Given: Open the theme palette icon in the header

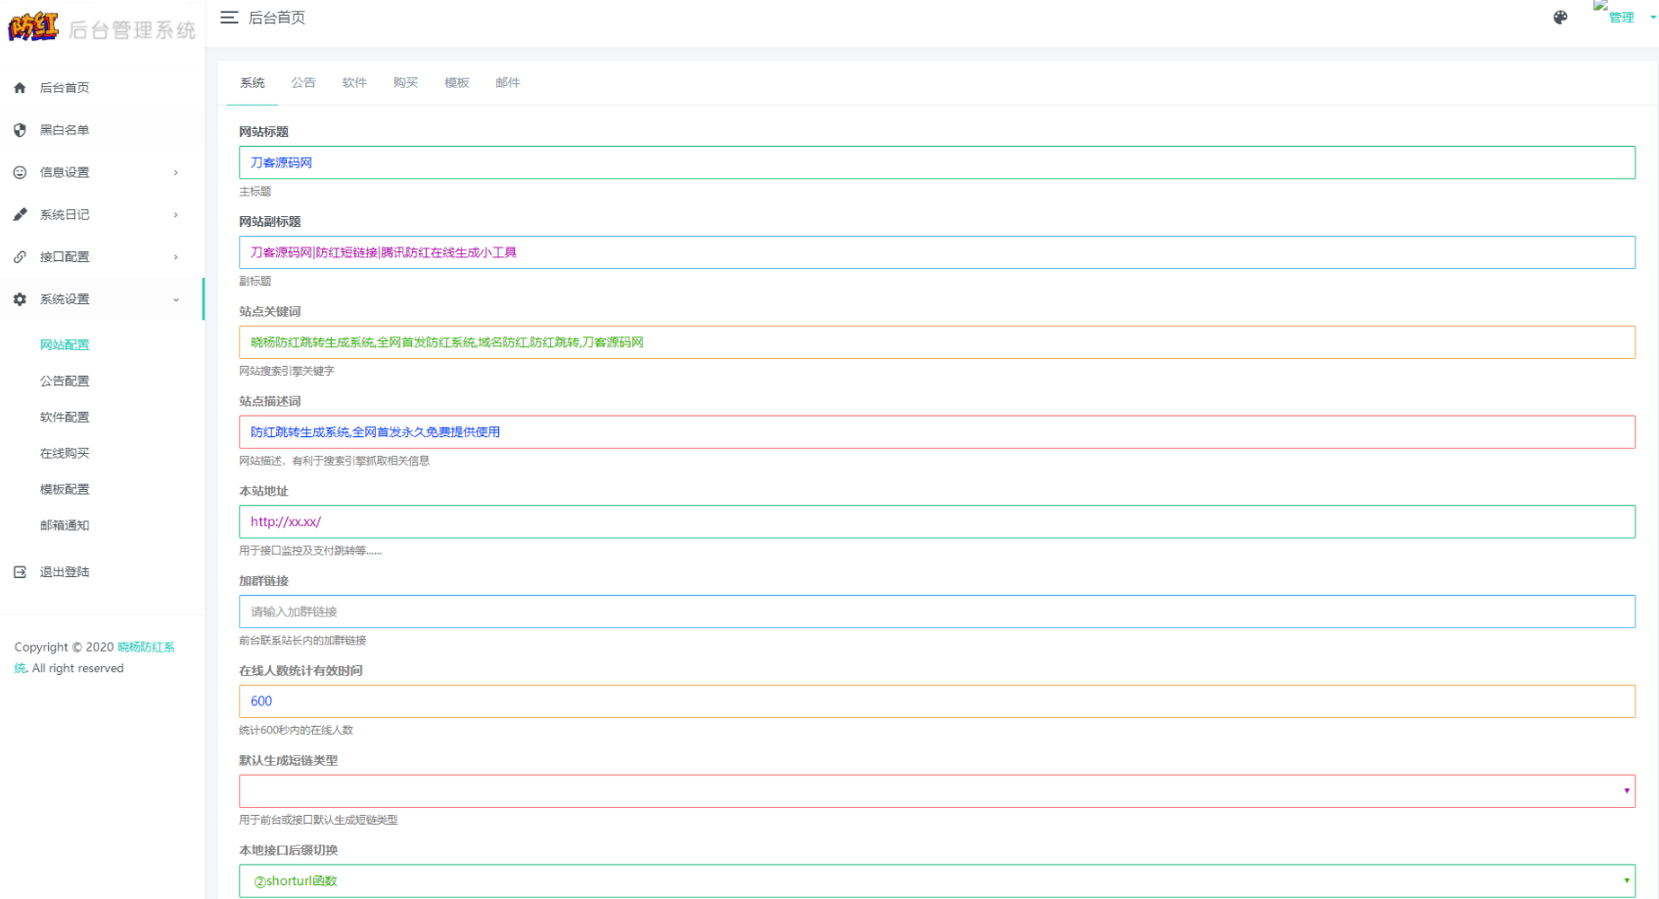Looking at the screenshot, I should click(1560, 18).
